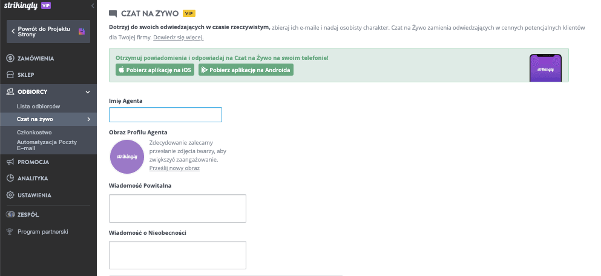Select Czat na żywo submenu item
The width and height of the screenshot is (601, 276).
48,119
